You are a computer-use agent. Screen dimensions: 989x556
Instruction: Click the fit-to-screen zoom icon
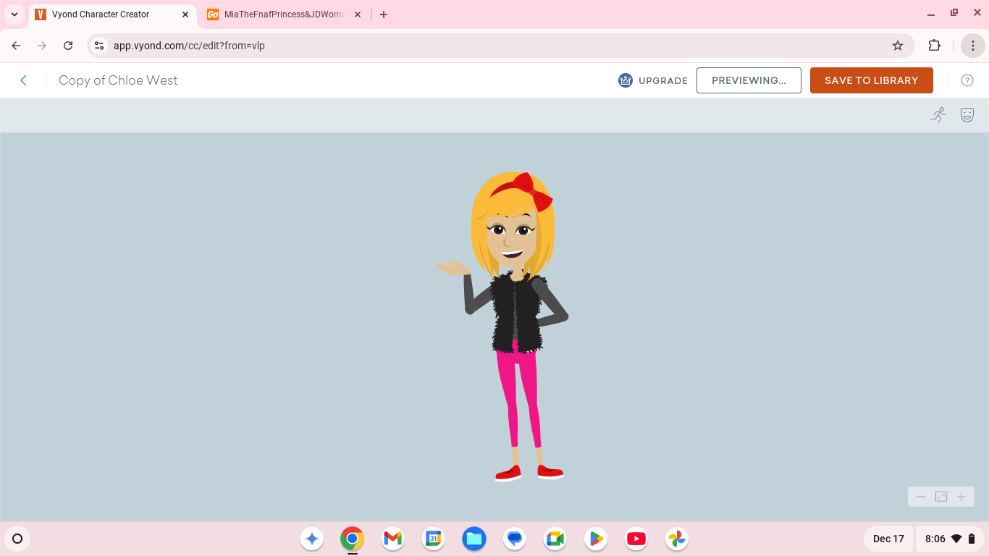pyautogui.click(x=941, y=497)
